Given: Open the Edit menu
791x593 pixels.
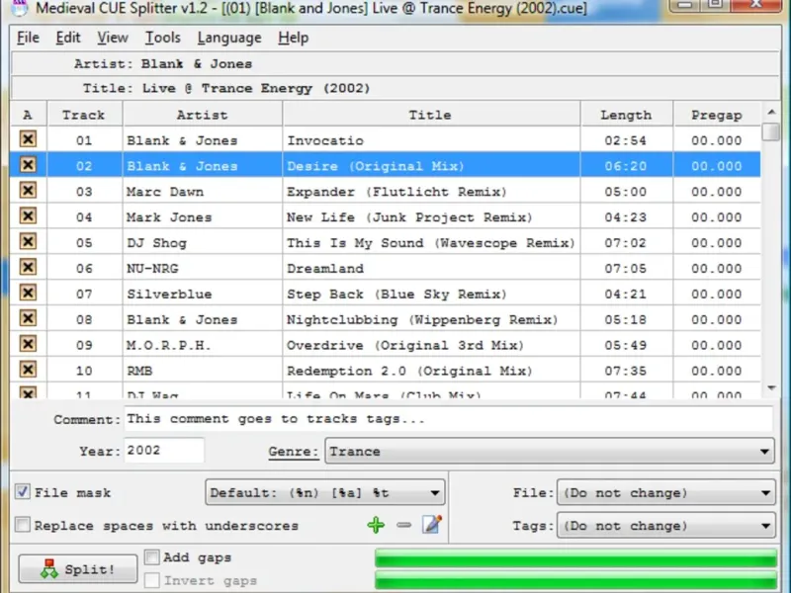Looking at the screenshot, I should (x=67, y=38).
